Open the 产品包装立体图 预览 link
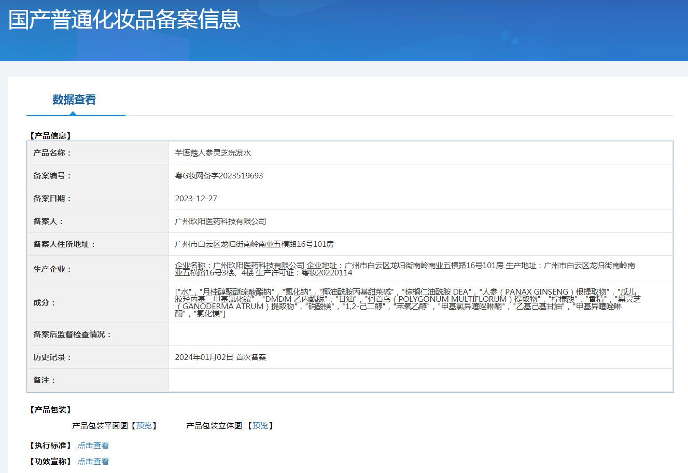 260,426
